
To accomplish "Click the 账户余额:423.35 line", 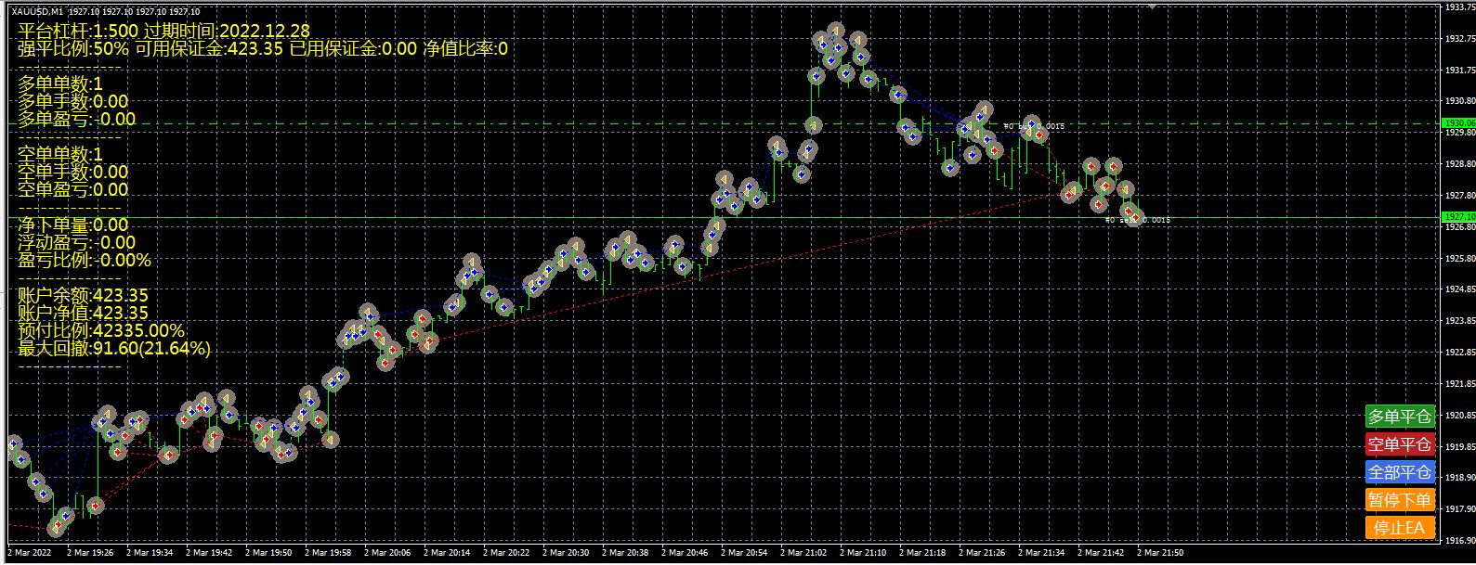I will click(84, 296).
